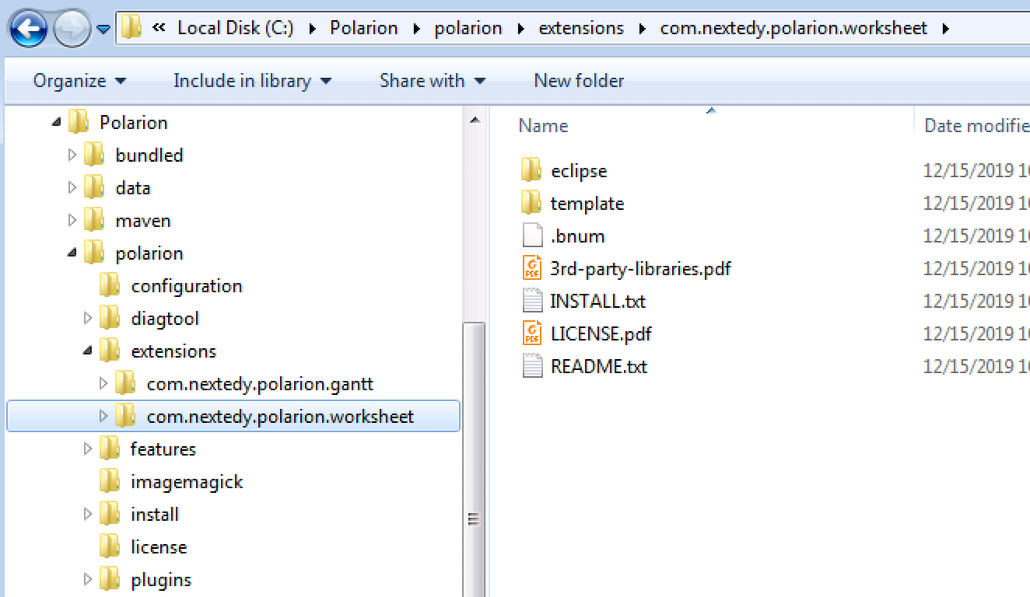This screenshot has height=597, width=1030.
Task: Select the 3rd-party-libraries.pdf file name
Action: 640,269
